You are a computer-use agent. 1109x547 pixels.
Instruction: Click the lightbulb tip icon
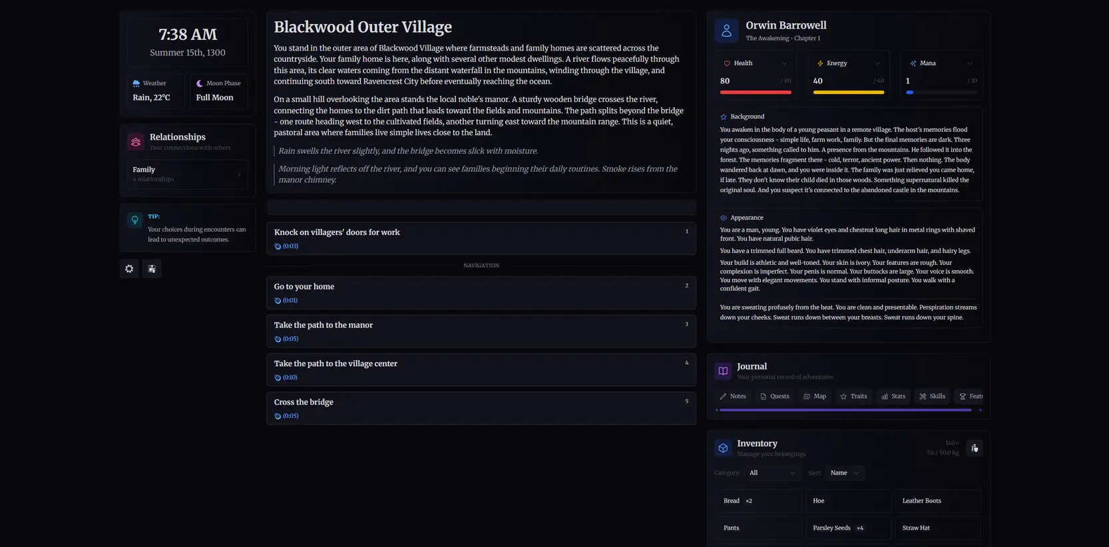tap(135, 220)
